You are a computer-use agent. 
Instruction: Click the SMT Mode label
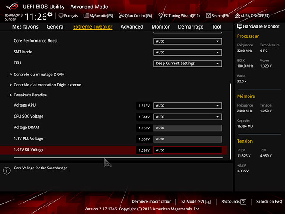coord(23,52)
